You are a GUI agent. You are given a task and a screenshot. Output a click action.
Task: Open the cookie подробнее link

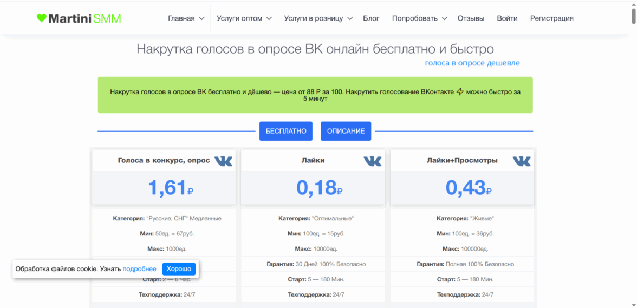139,269
